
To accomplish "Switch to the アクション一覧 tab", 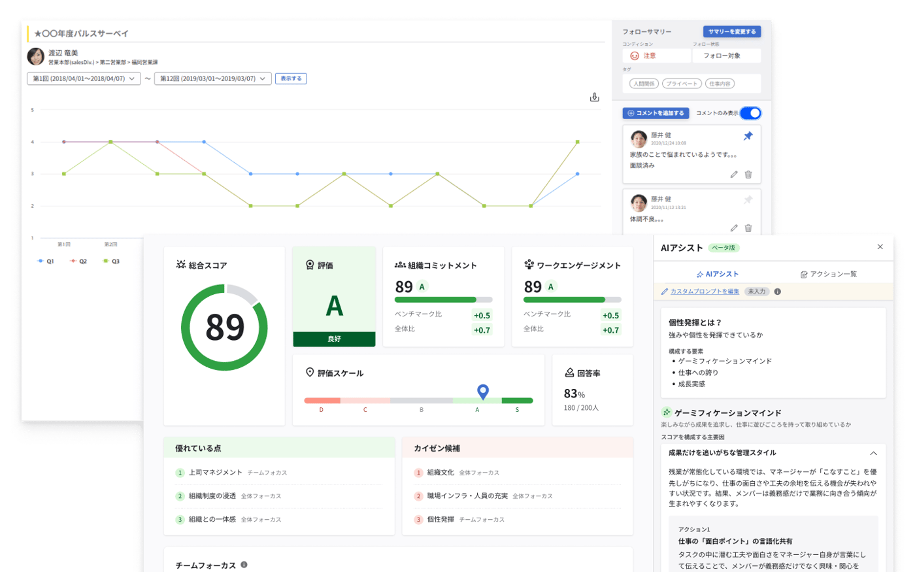I will (829, 275).
